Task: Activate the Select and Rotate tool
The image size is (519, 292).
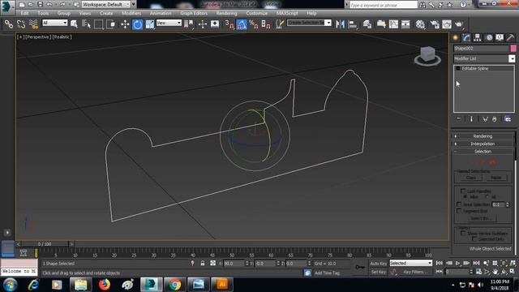Action: tap(137, 24)
